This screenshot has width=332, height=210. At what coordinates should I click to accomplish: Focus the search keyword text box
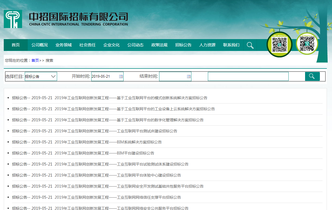click(248, 77)
